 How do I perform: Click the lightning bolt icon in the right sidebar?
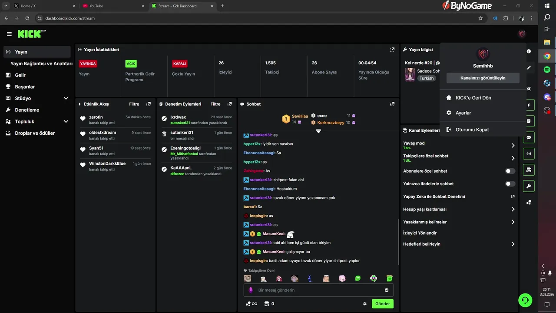[529, 105]
